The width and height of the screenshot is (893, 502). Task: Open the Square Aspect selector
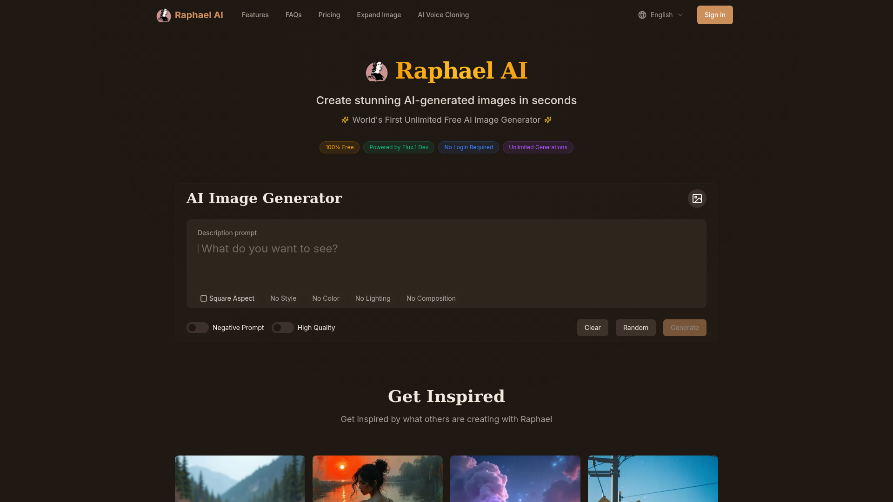coord(227,298)
